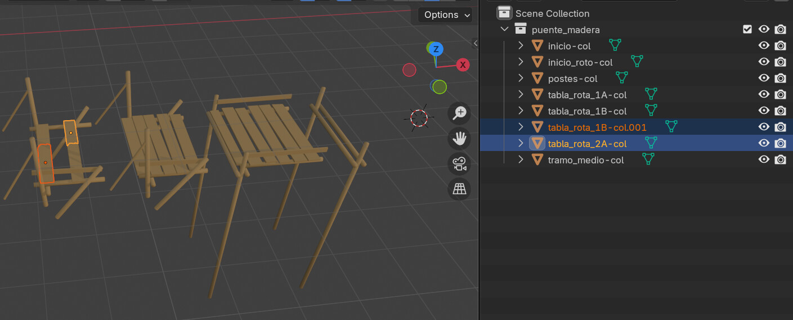The width and height of the screenshot is (793, 320).
Task: Expand the tabla_rota_1B-col tree row
Action: click(x=521, y=111)
